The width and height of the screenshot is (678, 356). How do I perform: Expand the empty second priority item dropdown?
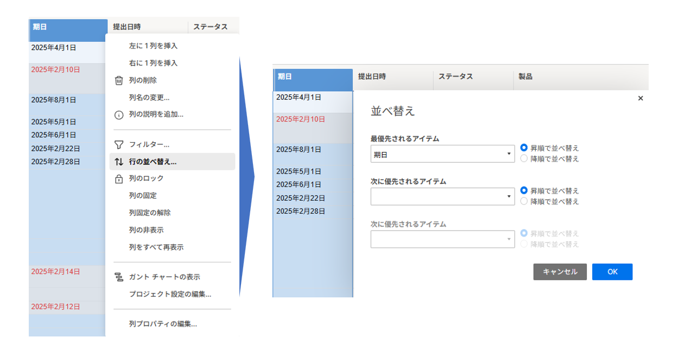(x=442, y=196)
